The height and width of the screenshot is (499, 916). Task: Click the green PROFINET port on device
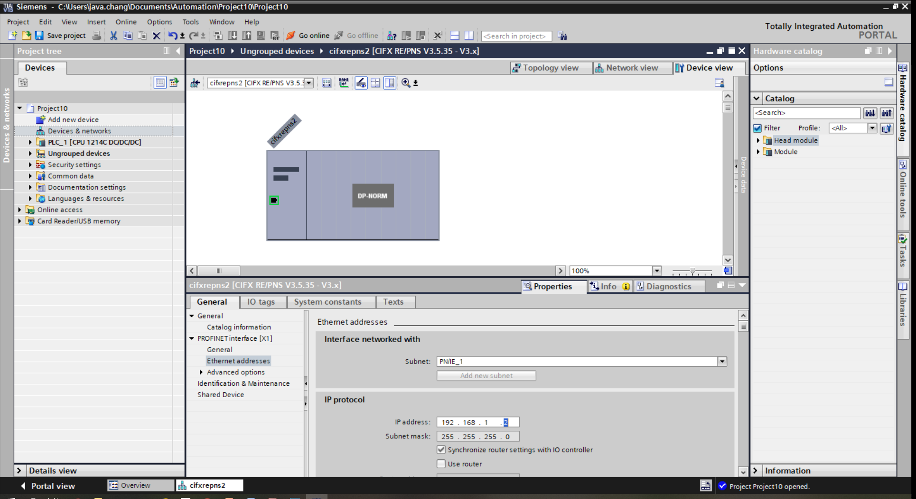(x=274, y=200)
